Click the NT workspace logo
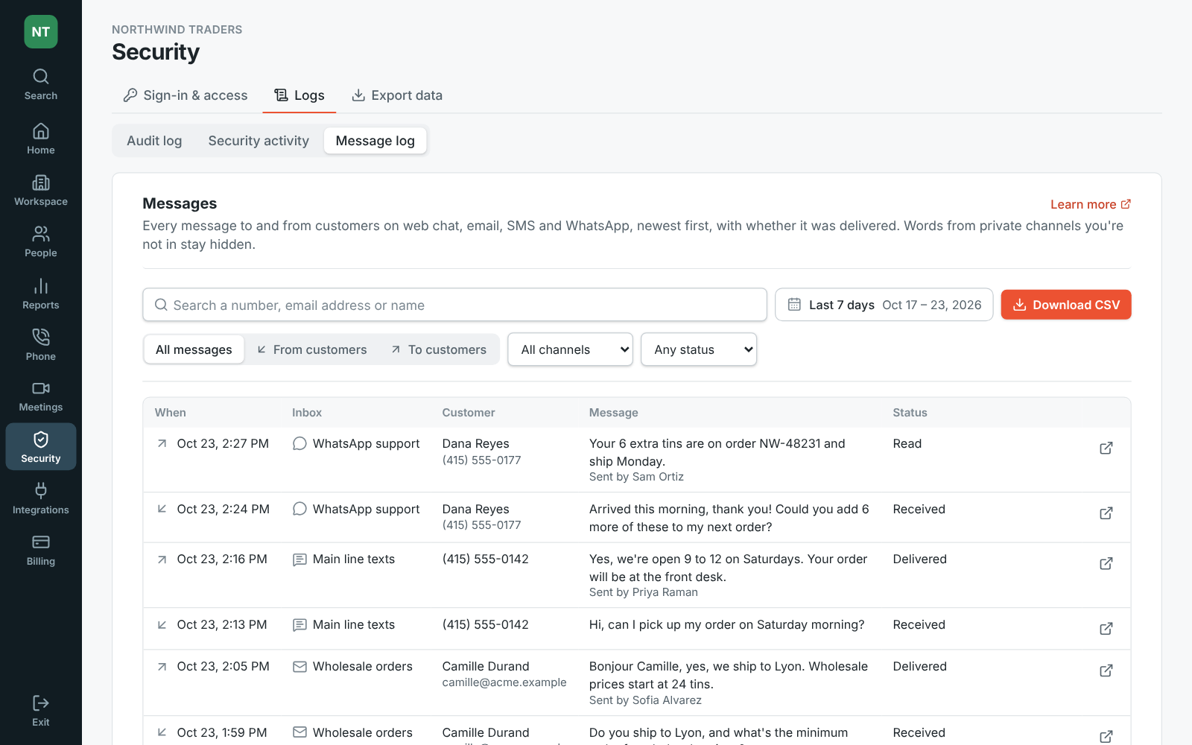 coord(41,32)
